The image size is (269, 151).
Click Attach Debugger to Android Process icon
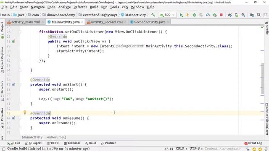tap(215, 15)
